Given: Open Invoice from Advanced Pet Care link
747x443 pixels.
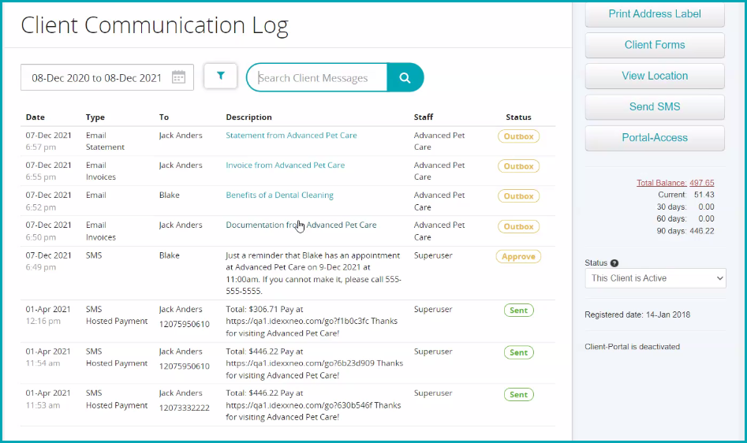Looking at the screenshot, I should (x=285, y=166).
